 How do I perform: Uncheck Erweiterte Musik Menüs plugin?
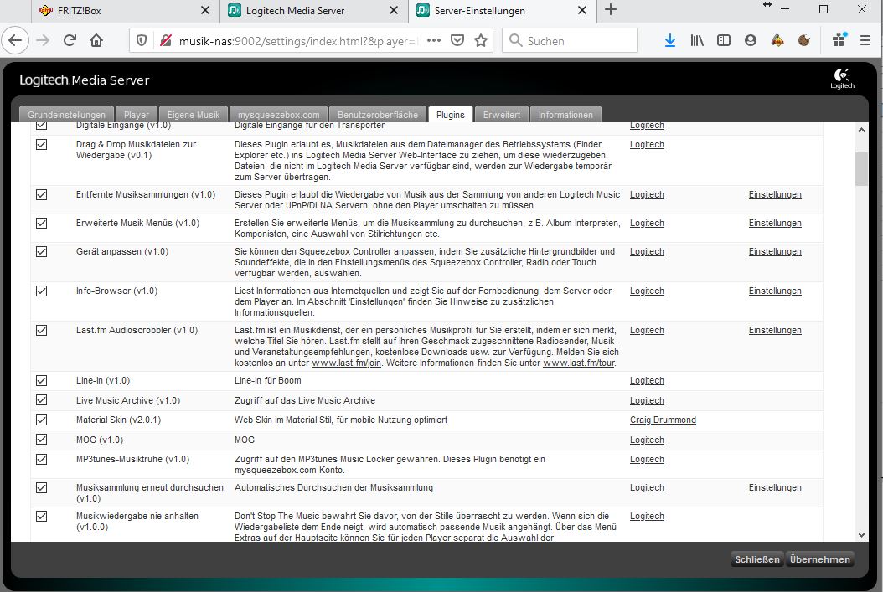(42, 224)
